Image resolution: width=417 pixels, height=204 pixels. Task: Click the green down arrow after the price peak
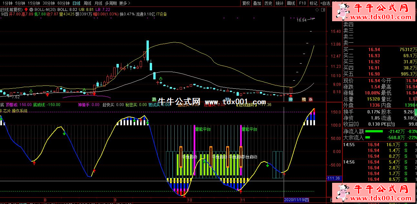coord(160,79)
